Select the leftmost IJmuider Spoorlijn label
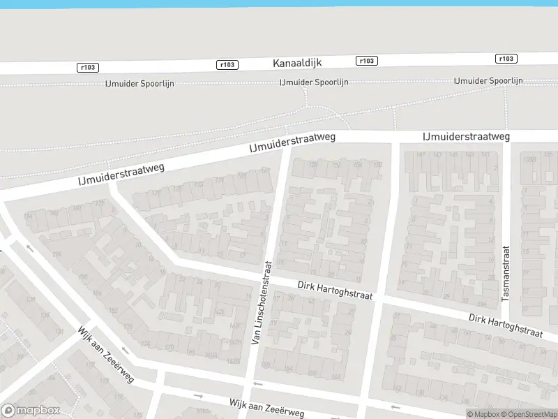Image resolution: width=558 pixels, height=419 pixels. tap(139, 84)
